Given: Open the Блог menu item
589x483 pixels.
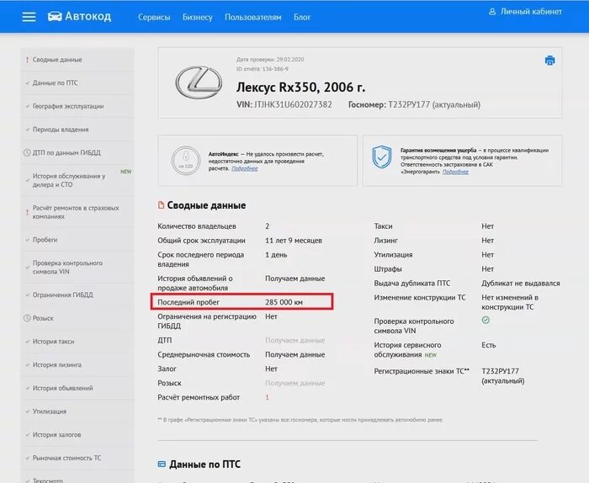Looking at the screenshot, I should [x=302, y=18].
